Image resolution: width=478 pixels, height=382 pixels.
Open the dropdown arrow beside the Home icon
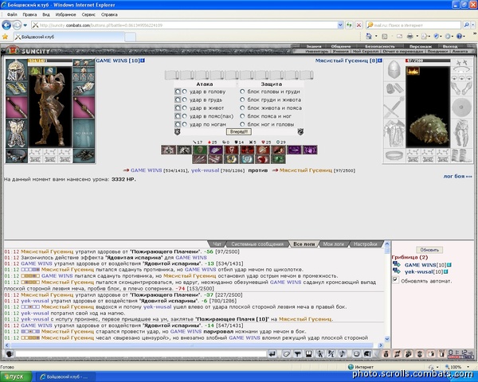pos(376,37)
